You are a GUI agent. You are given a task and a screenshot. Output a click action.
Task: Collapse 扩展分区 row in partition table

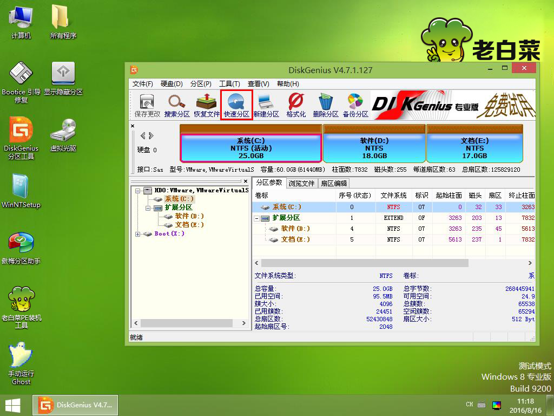pyautogui.click(x=257, y=218)
